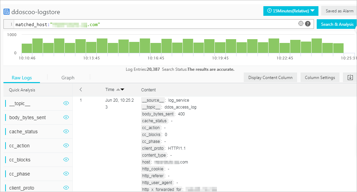Toggle the eye icon for __topic__ field
The height and width of the screenshot is (192, 357).
click(66, 103)
